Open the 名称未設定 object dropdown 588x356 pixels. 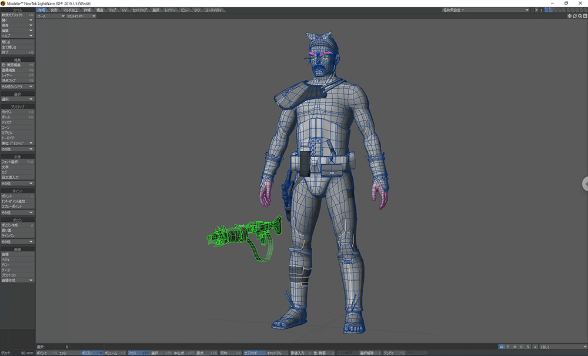click(486, 10)
